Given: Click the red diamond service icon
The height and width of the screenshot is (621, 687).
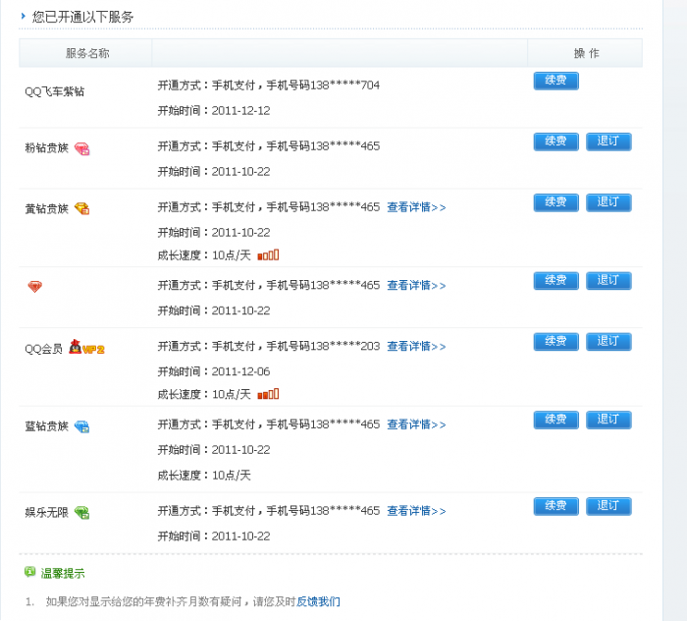Looking at the screenshot, I should coord(34,287).
